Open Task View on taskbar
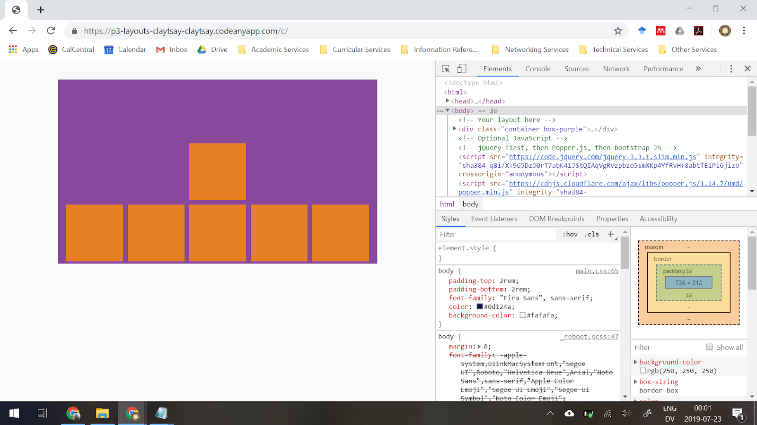Image resolution: width=757 pixels, height=425 pixels. point(43,414)
